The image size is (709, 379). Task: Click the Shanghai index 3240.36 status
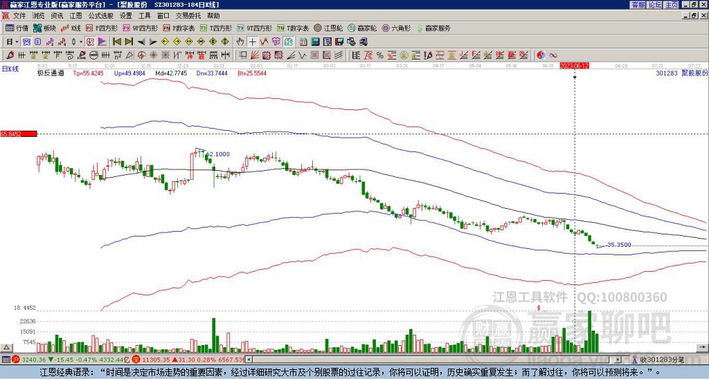pos(33,360)
